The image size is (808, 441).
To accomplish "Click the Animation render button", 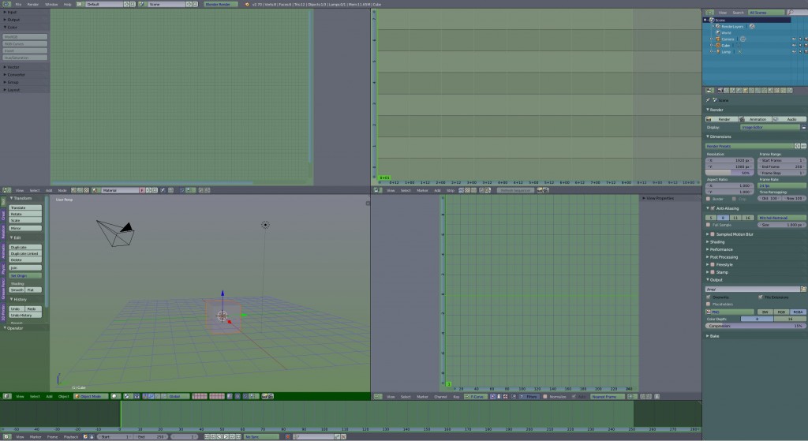I will coord(755,119).
